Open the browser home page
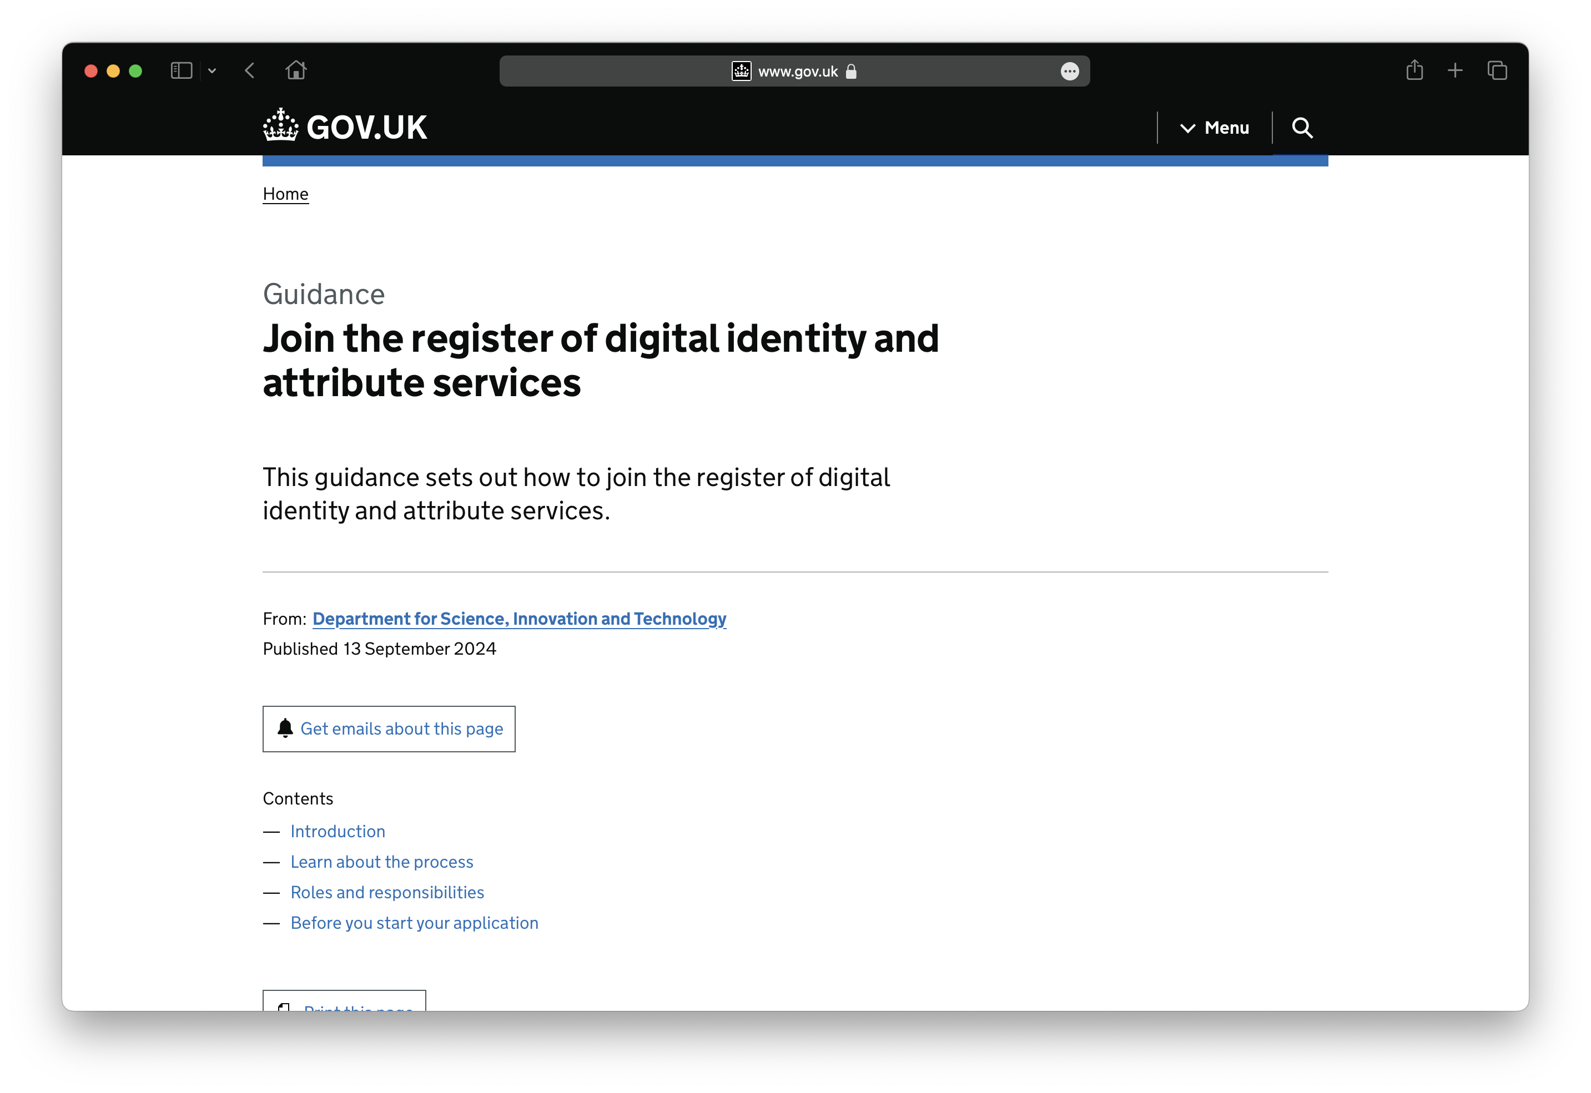Screen dimensions: 1591x1093 [x=296, y=70]
